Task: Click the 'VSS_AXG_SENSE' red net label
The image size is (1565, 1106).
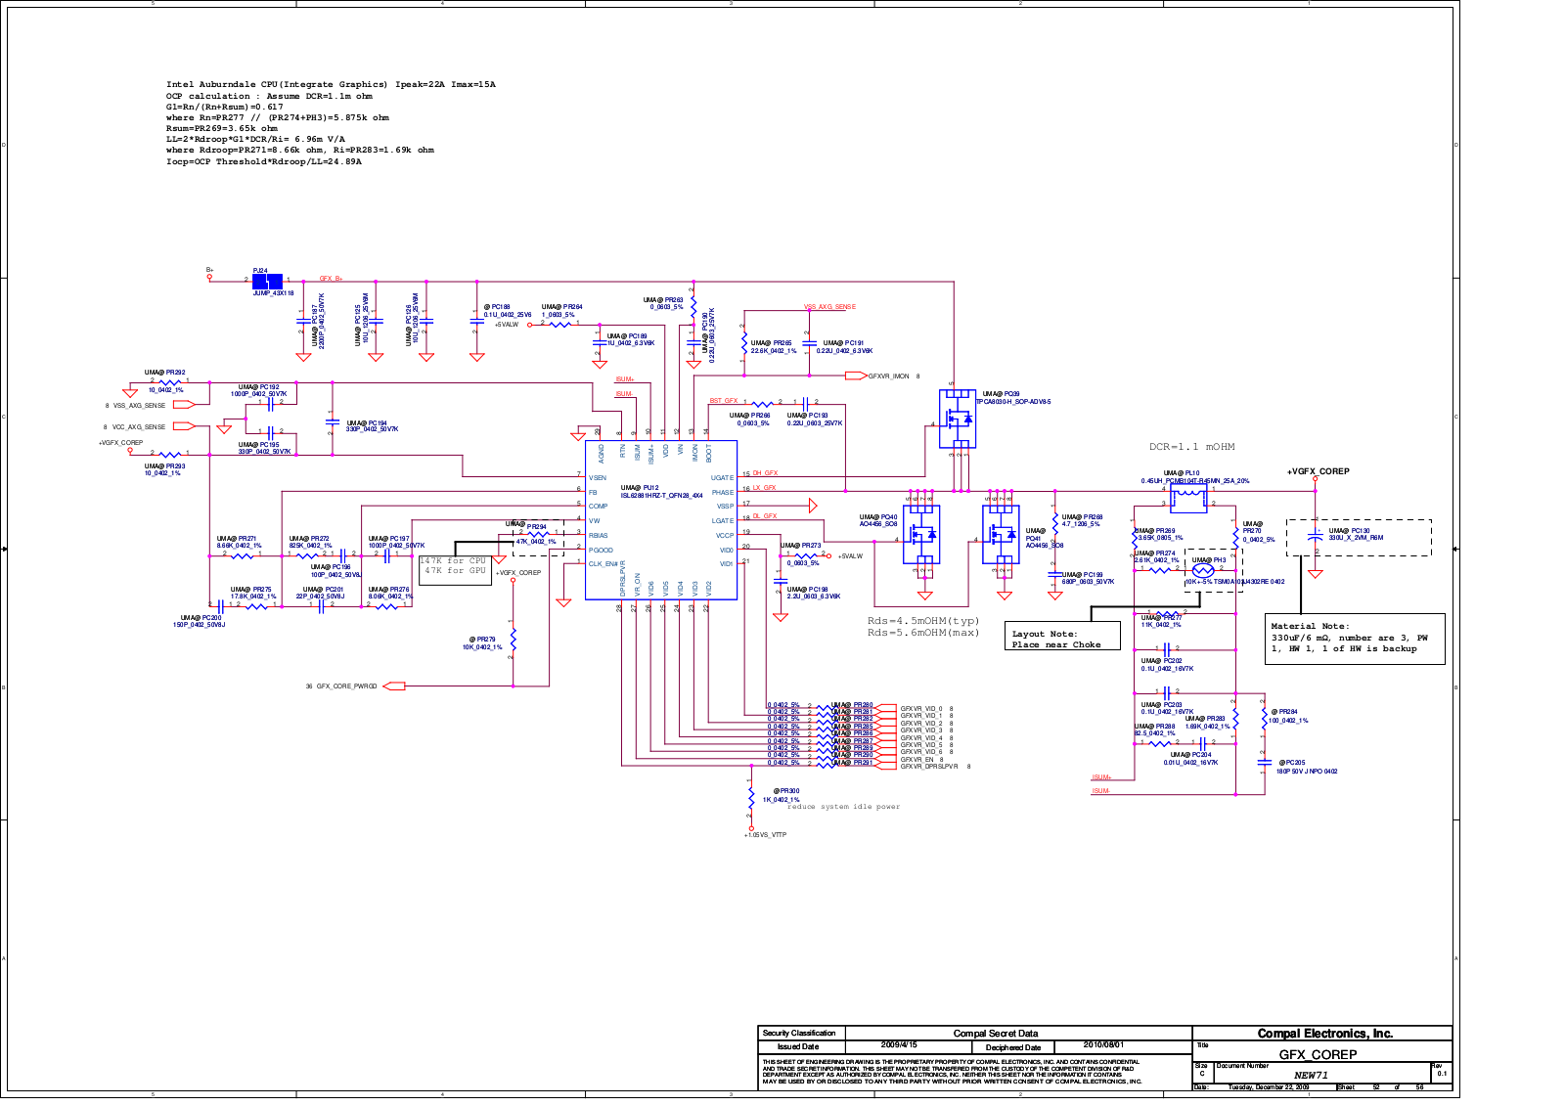Action: (x=829, y=307)
